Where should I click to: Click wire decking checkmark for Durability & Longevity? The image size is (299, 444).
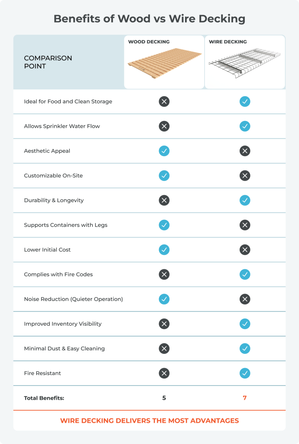pyautogui.click(x=245, y=200)
